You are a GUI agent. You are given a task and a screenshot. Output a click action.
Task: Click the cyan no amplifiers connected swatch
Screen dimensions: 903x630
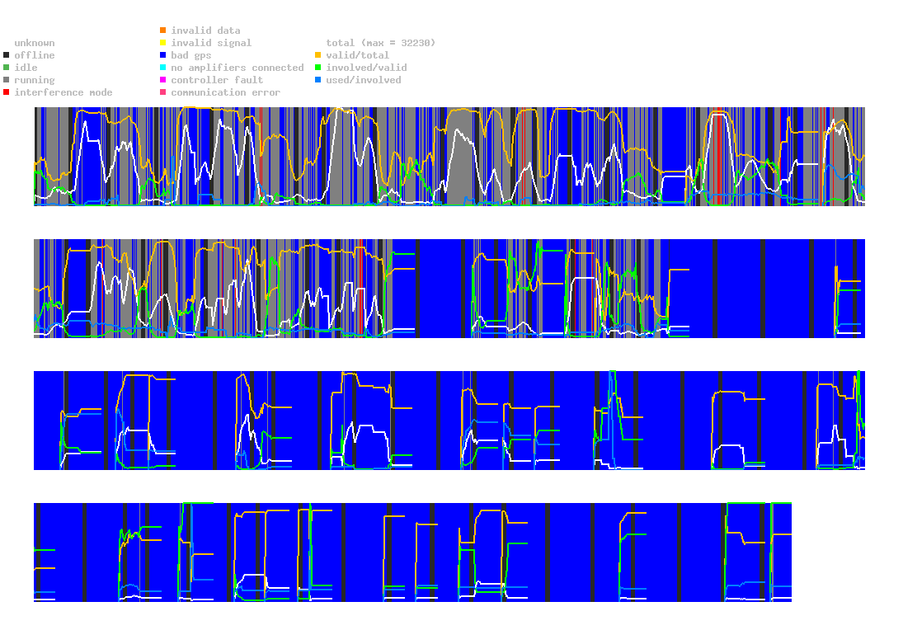163,68
